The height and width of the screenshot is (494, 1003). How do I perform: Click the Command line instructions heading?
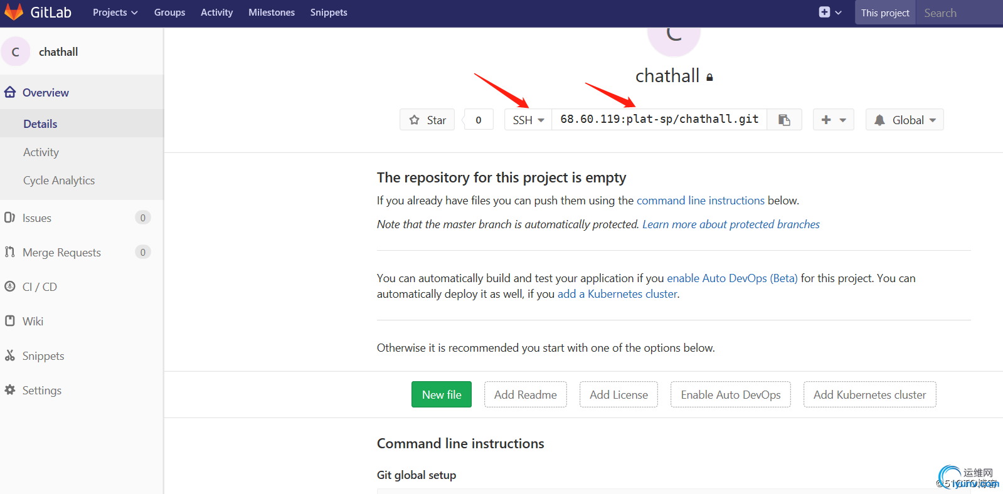tap(460, 443)
